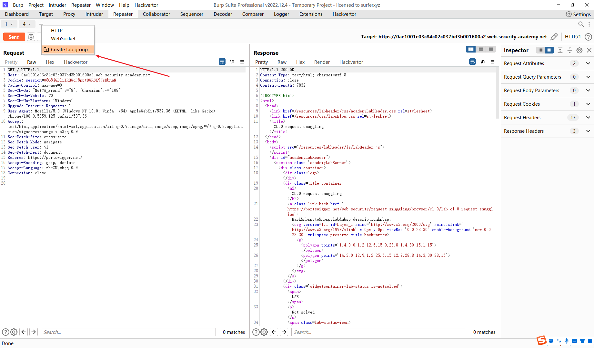
Task: Dock Inspector panel to right layout
Action: (x=549, y=50)
